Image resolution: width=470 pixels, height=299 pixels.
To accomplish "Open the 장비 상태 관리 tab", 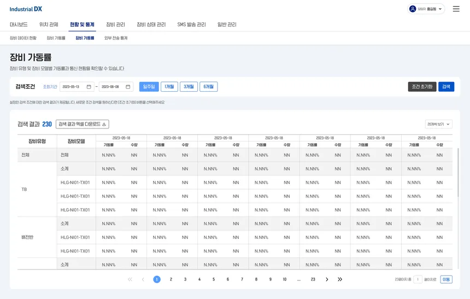I will click(151, 25).
